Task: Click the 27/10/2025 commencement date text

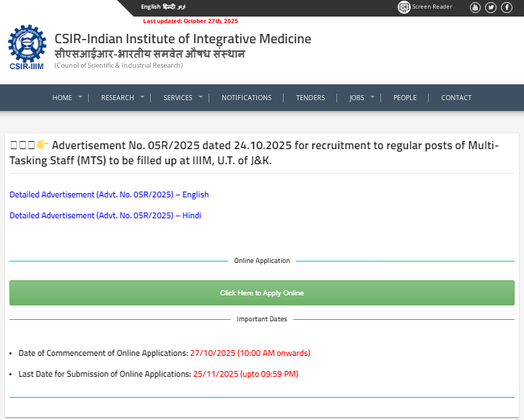Action: (250, 353)
